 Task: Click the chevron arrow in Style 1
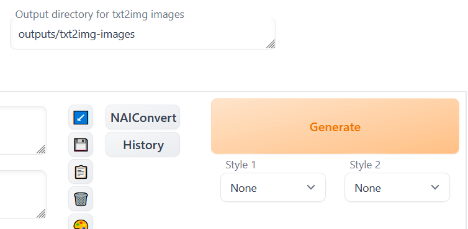click(311, 188)
